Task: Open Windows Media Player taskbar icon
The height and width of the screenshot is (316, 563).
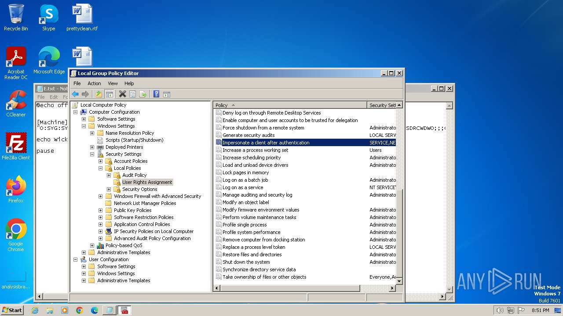Action: coord(65,310)
